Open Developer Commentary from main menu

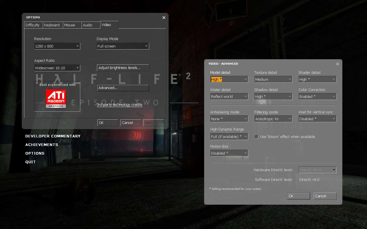pyautogui.click(x=53, y=136)
